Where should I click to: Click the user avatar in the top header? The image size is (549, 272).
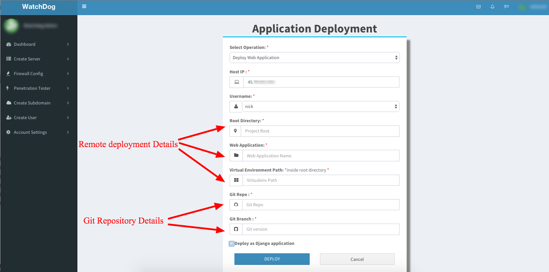[x=522, y=7]
